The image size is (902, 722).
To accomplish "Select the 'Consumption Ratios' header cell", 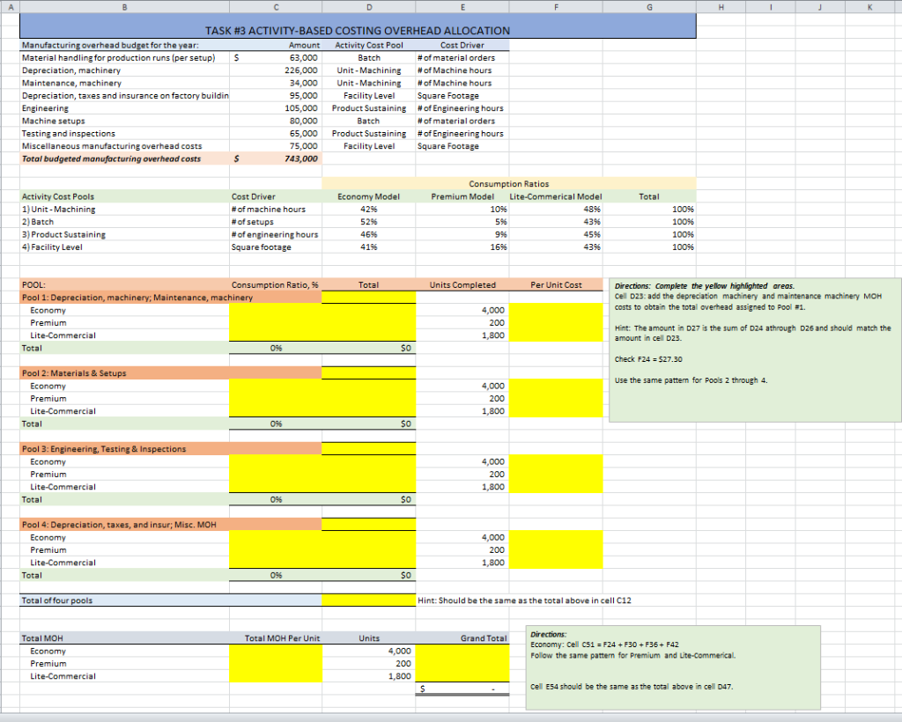I will pos(508,184).
